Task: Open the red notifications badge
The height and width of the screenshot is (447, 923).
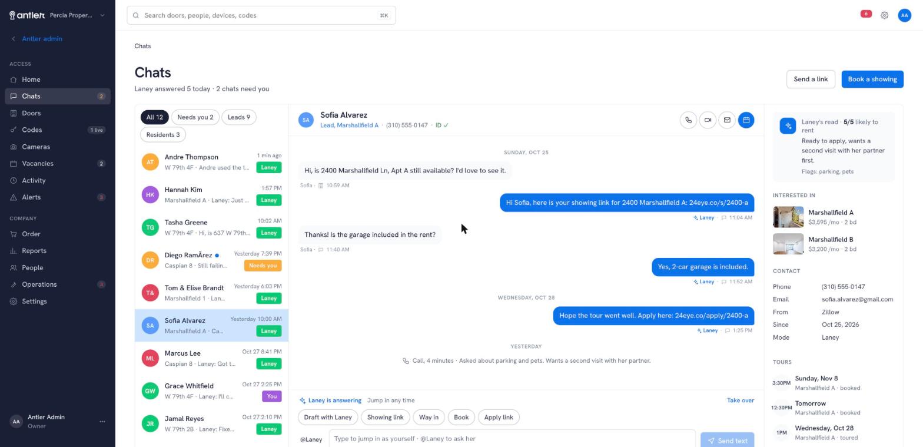Action: [866, 14]
